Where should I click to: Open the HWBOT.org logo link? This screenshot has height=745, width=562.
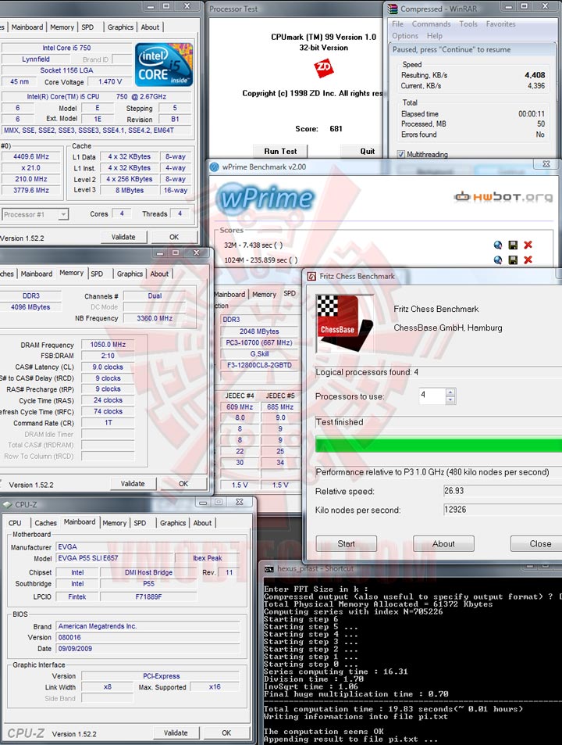coord(503,197)
